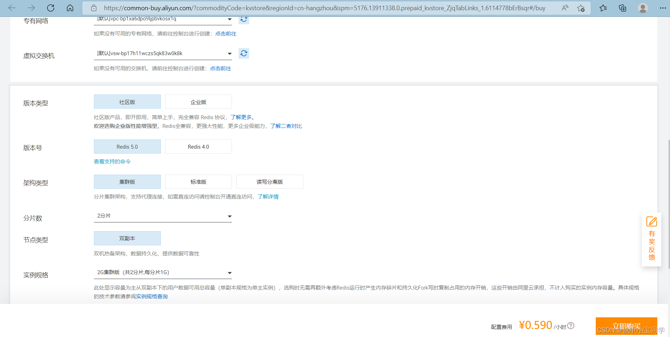
Task: Click the 版本号 label
Action: (33, 148)
